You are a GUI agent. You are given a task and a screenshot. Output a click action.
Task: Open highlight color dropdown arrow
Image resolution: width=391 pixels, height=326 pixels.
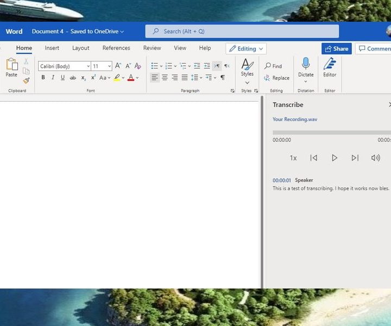pos(123,78)
